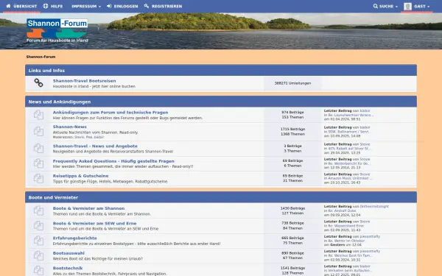Screen dimensions: 442x276
Task: Open Boote & Vermieter am SEW und Erne
Action: tap(94, 223)
